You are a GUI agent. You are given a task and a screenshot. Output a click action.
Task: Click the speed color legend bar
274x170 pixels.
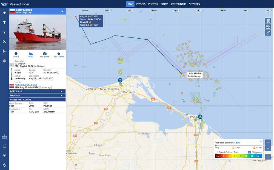(x=239, y=156)
